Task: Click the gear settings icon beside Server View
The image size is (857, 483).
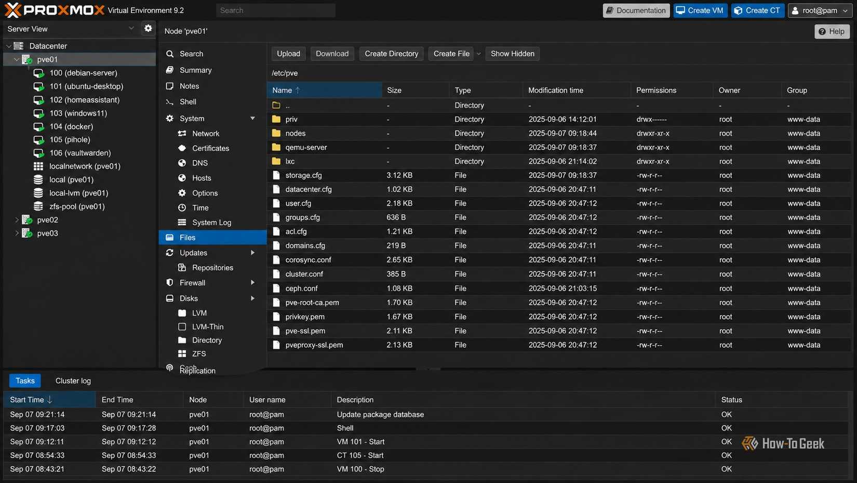Action: pos(148,29)
